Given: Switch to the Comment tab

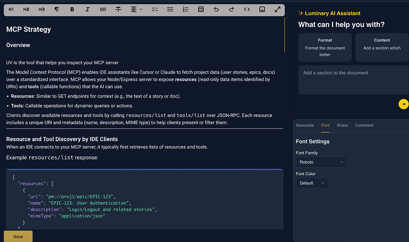Looking at the screenshot, I should 364,125.
